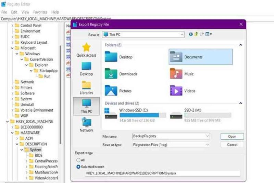
Task: Select the Windows-SSD (C:) drive
Action: coord(135,115)
